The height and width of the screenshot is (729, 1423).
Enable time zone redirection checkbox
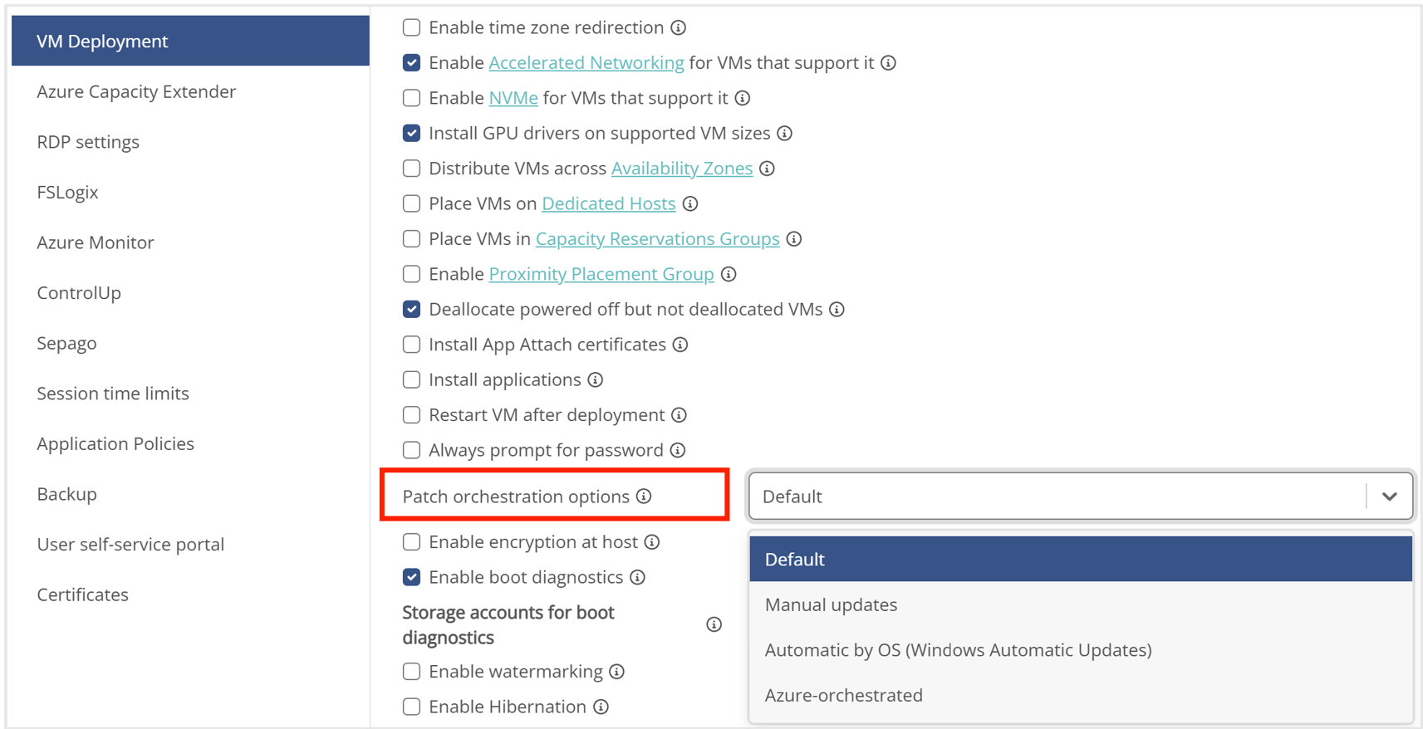click(x=411, y=27)
